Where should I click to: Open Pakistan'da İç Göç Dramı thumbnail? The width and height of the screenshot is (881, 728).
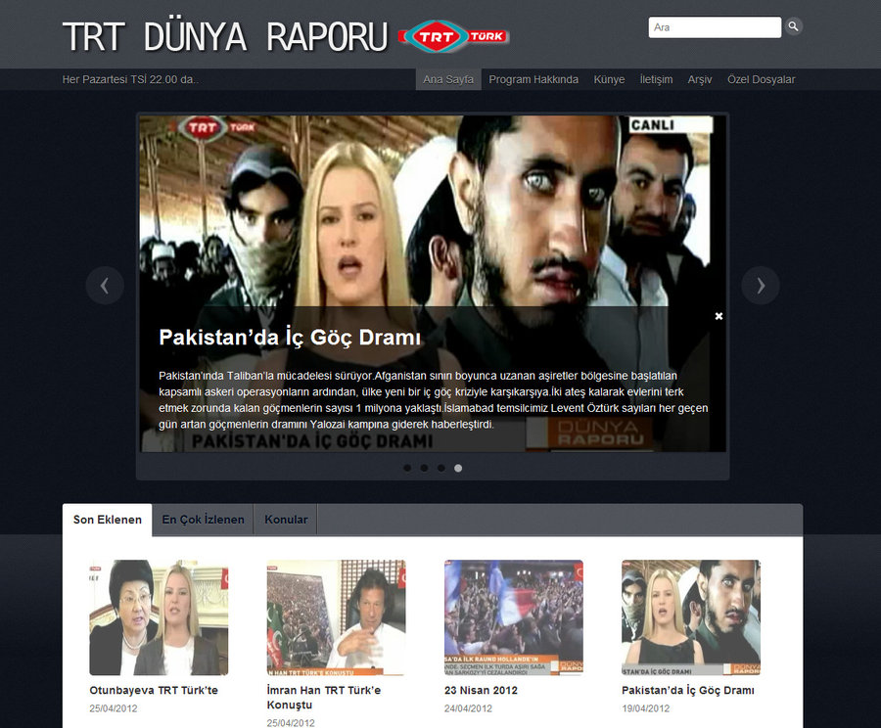[x=691, y=617]
